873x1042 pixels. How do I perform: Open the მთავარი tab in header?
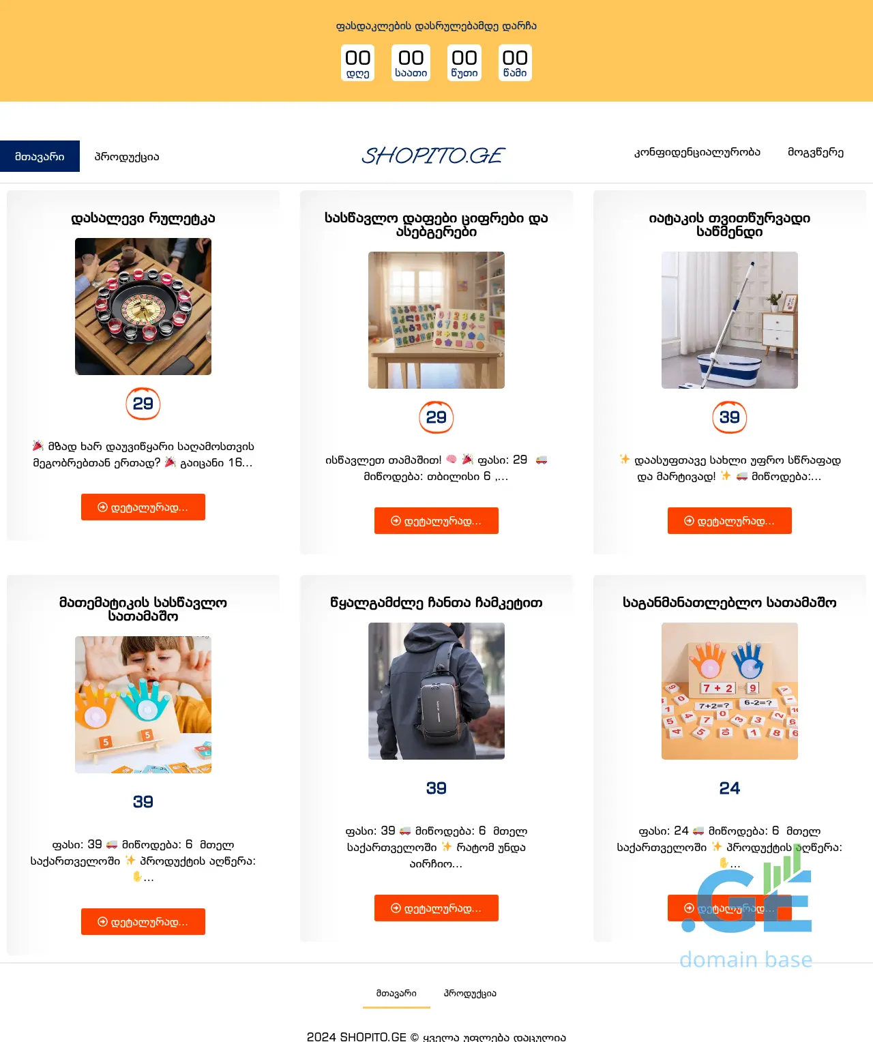click(x=40, y=156)
